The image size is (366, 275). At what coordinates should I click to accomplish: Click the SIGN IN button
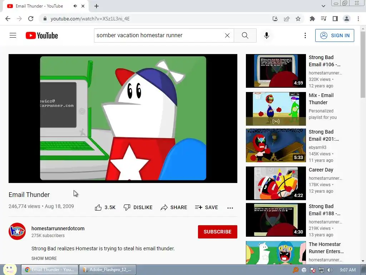coord(335,35)
